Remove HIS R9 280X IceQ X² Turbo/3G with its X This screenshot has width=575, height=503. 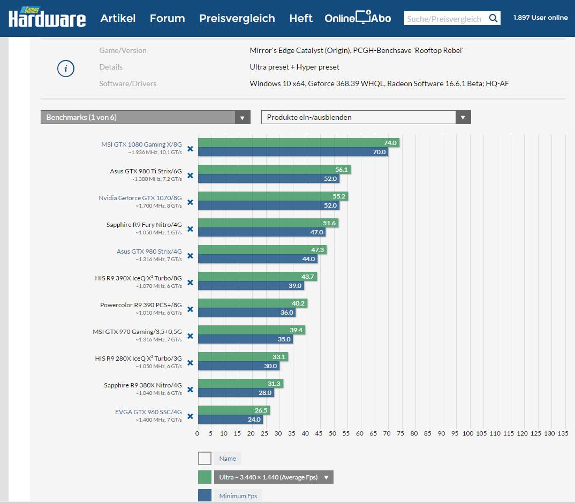point(190,363)
